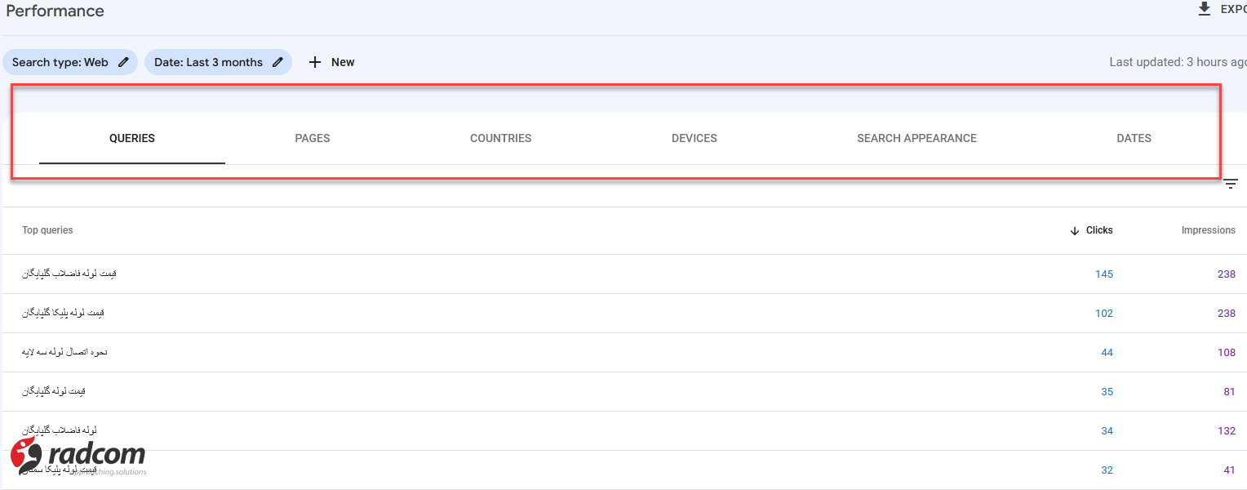This screenshot has height=490, width=1247.
Task: Click the radcom logo watermark
Action: (78, 455)
